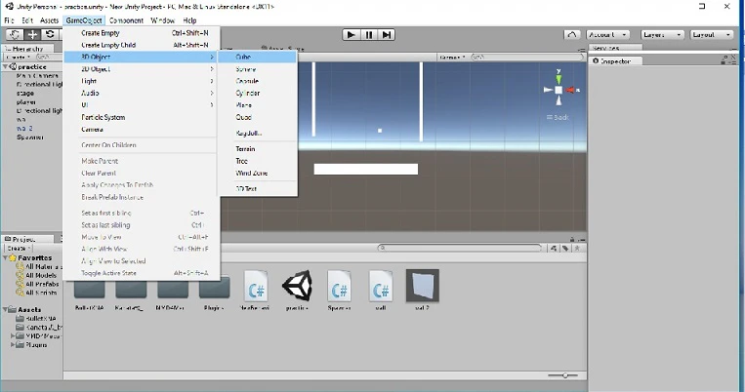The height and width of the screenshot is (392, 745).
Task: Choose Terrain from the 3D Object submenu
Action: click(x=258, y=149)
